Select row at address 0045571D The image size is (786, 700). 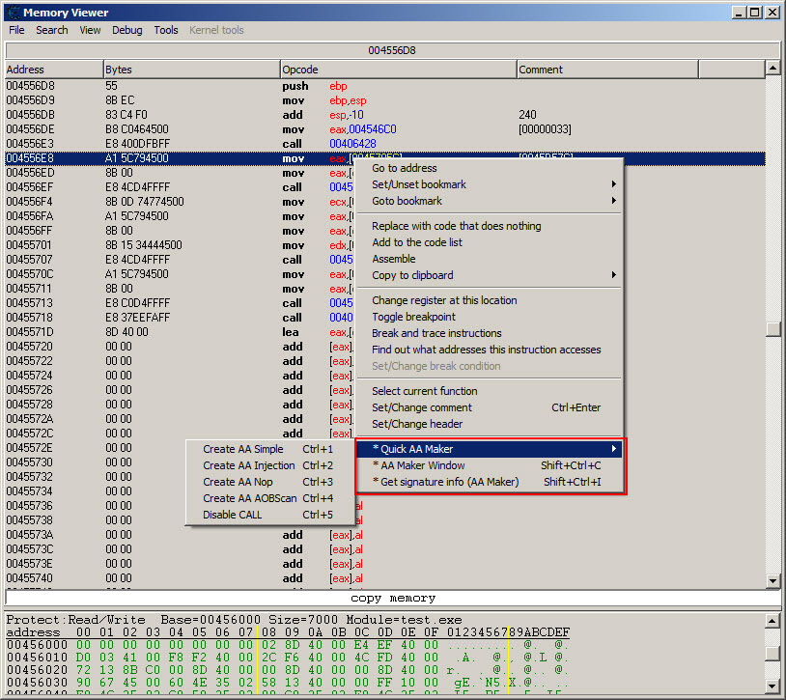(385, 332)
